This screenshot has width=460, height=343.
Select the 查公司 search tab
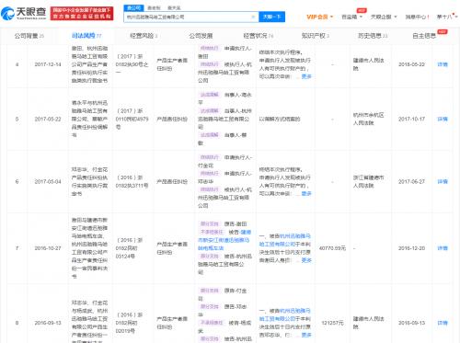[x=133, y=7]
